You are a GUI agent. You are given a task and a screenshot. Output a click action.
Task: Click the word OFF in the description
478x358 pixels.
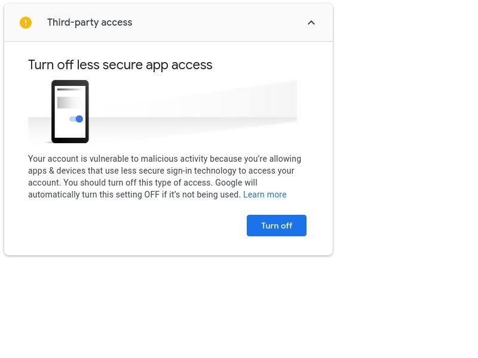[152, 195]
